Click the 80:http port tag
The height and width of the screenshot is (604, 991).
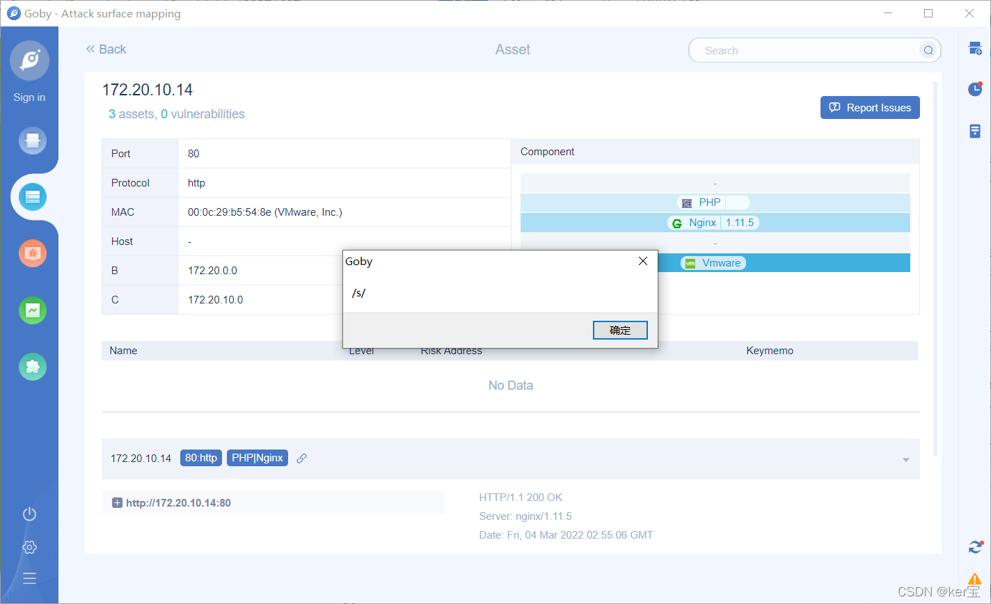tap(201, 458)
